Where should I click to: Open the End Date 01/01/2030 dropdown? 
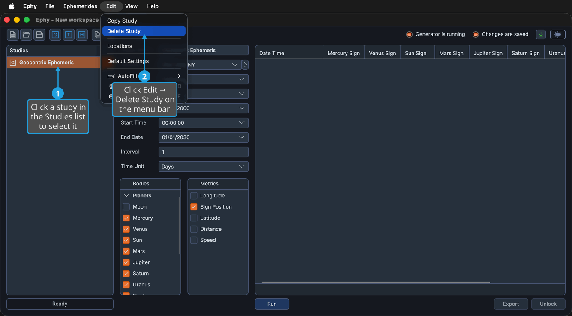coord(204,137)
